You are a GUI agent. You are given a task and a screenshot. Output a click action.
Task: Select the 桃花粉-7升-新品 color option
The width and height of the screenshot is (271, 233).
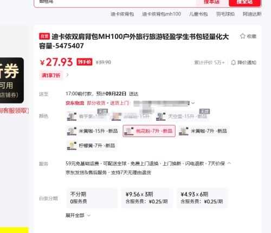149,131
